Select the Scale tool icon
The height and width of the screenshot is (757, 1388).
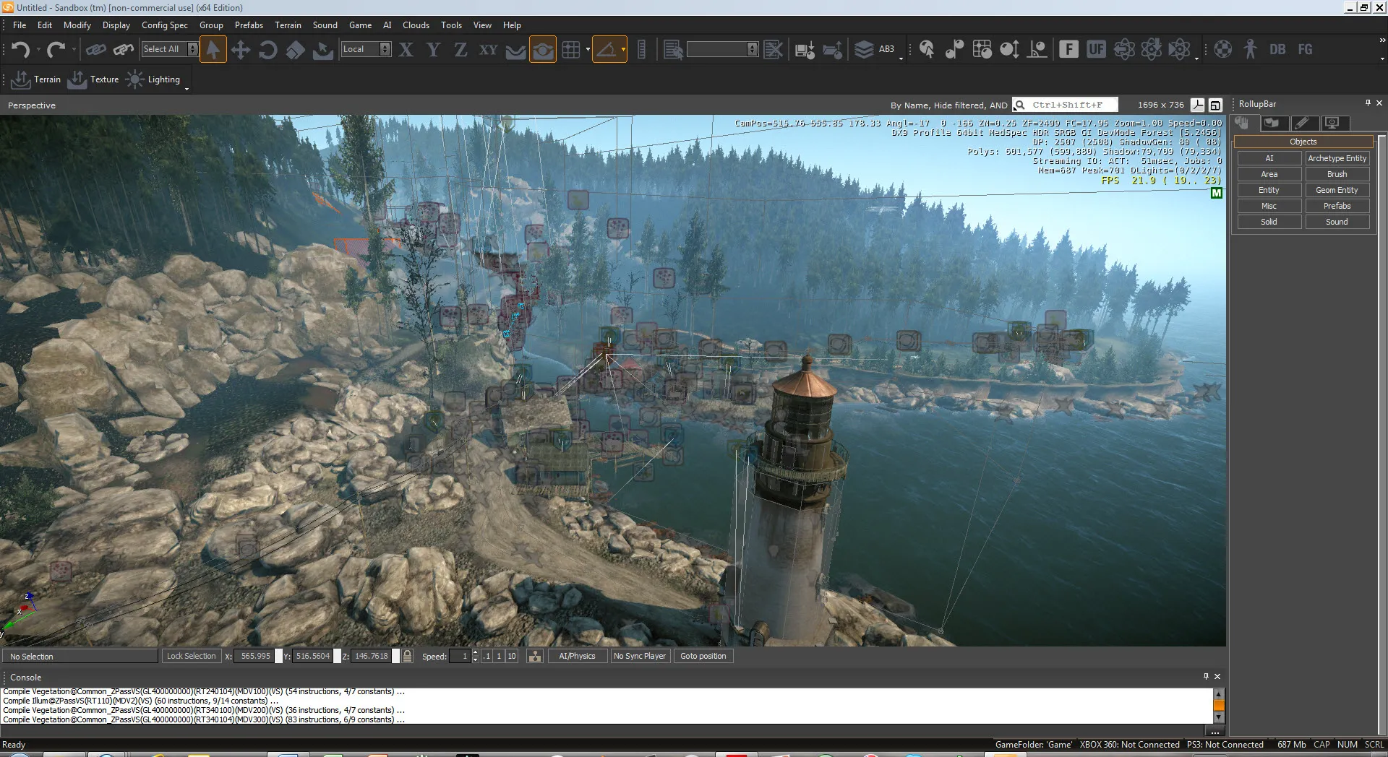click(x=296, y=50)
